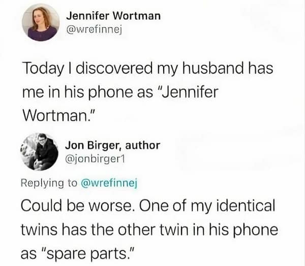305x266 pixels.
Task: Select the reply starting "Could be worse"
Action: tap(149, 229)
